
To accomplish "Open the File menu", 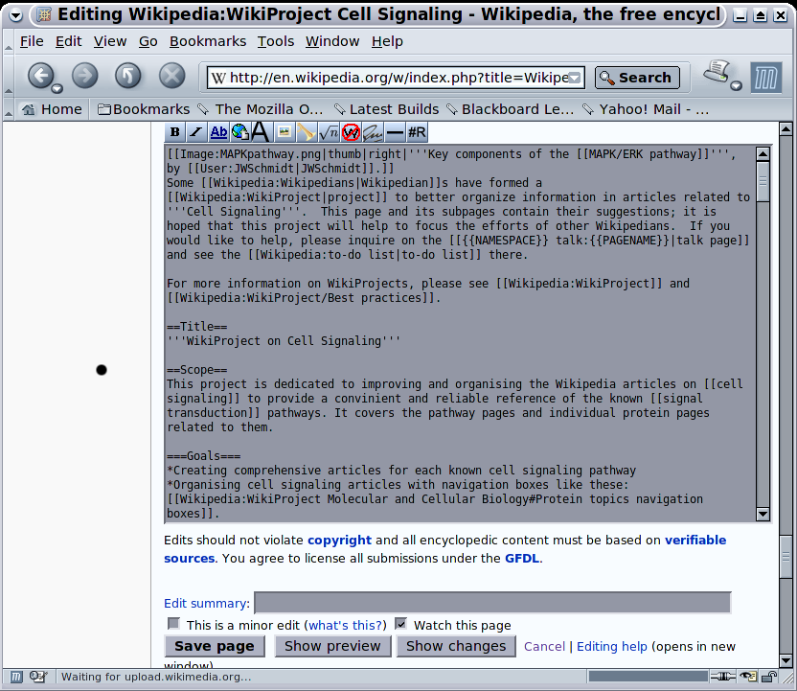I will [x=32, y=41].
